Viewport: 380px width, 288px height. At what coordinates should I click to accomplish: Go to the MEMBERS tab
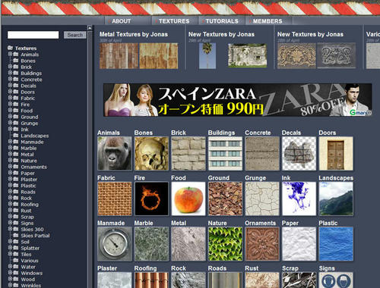[x=268, y=21]
